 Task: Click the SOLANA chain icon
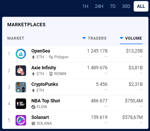(x=33, y=123)
